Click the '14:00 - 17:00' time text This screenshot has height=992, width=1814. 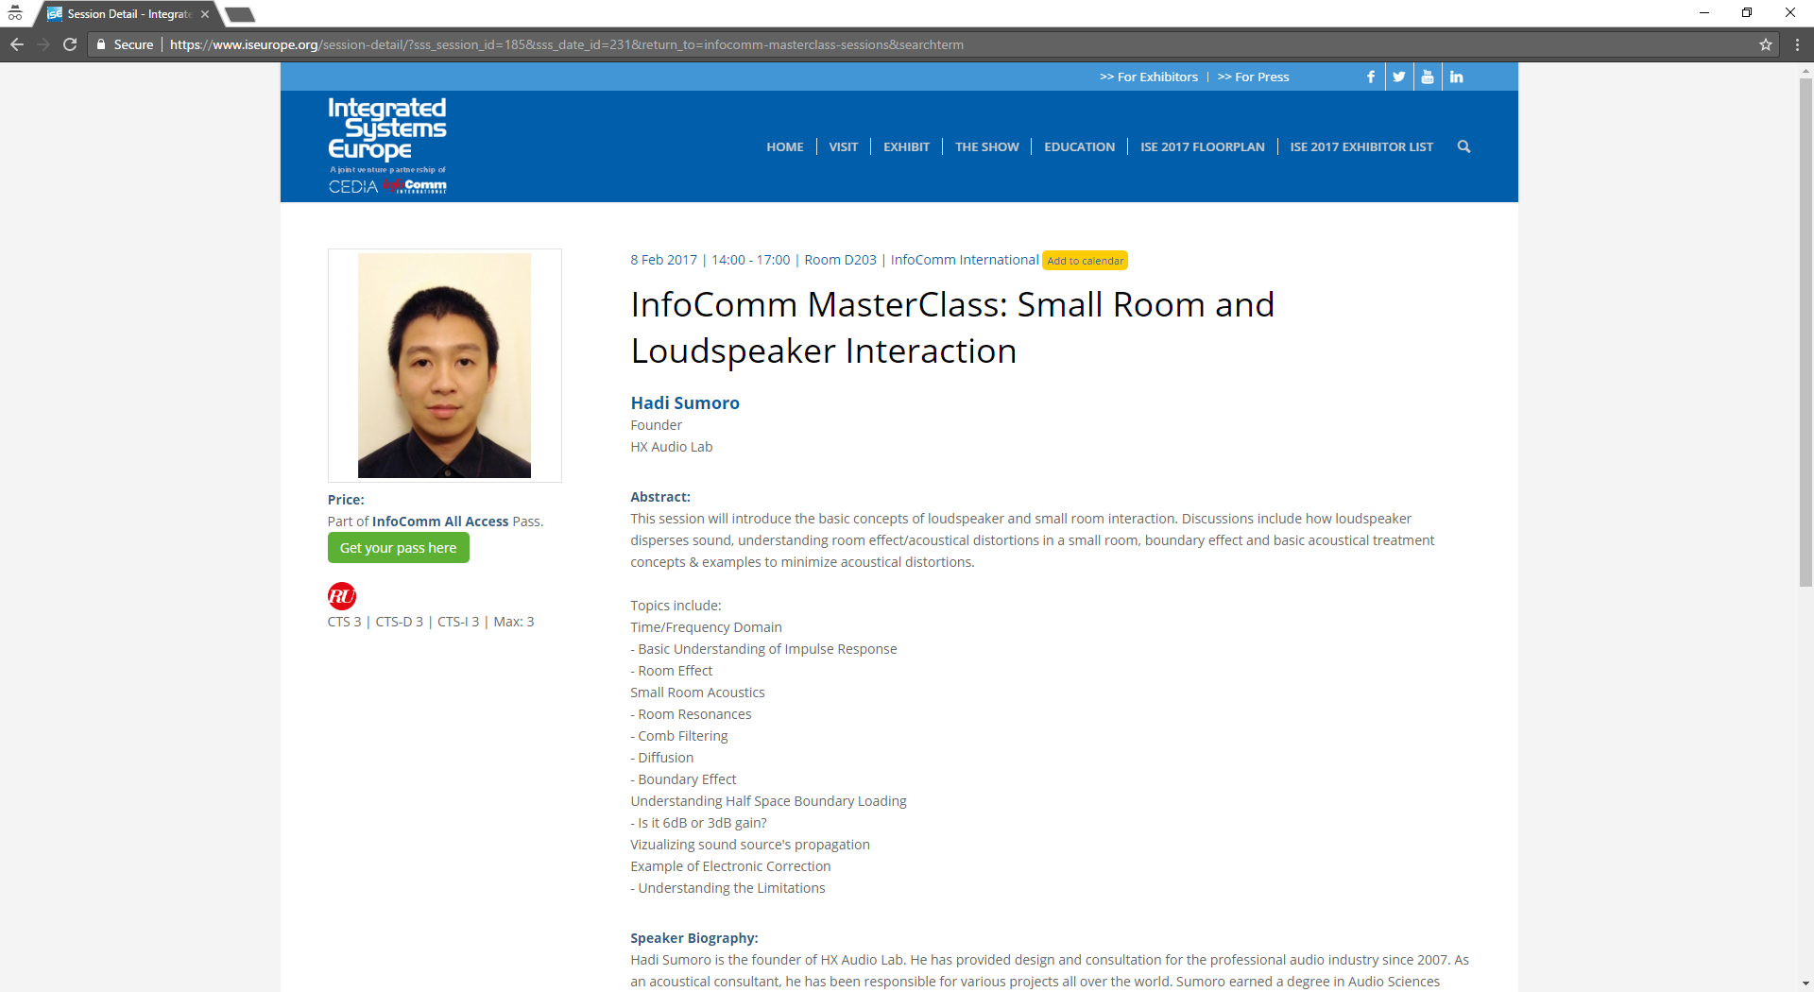point(751,260)
